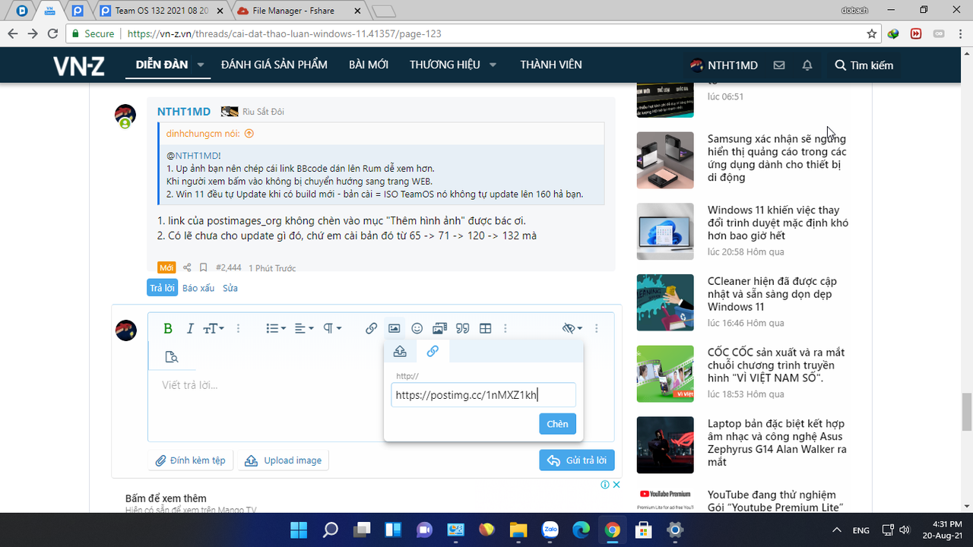This screenshot has height=547, width=973.
Task: Open File Explorer from the taskbar
Action: [x=518, y=530]
